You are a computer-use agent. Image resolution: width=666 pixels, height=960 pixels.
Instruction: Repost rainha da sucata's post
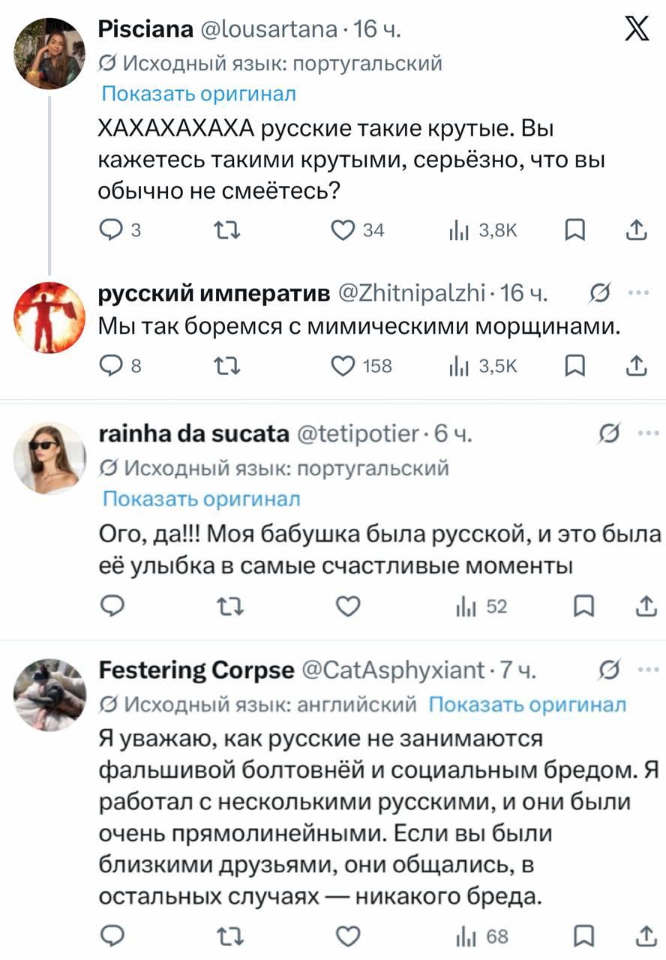[223, 606]
